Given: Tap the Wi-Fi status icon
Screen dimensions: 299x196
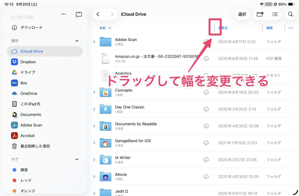Looking at the screenshot, I should [x=262, y=4].
